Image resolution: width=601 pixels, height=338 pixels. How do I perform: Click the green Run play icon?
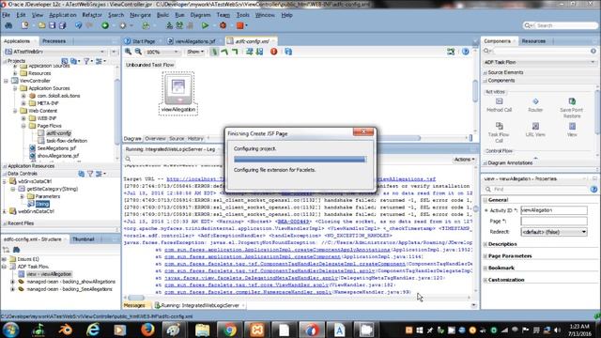[206, 25]
